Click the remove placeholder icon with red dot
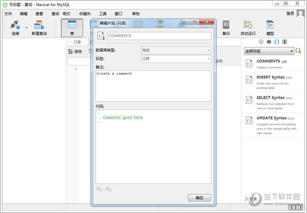307x213 pixels. click(x=108, y=189)
